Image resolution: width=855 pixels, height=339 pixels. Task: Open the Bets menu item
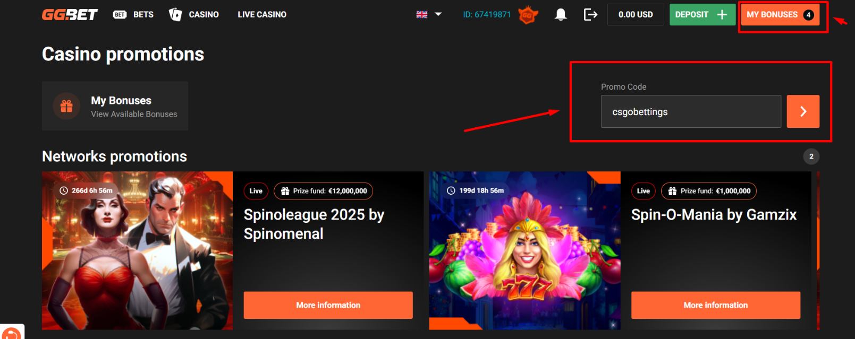[133, 14]
